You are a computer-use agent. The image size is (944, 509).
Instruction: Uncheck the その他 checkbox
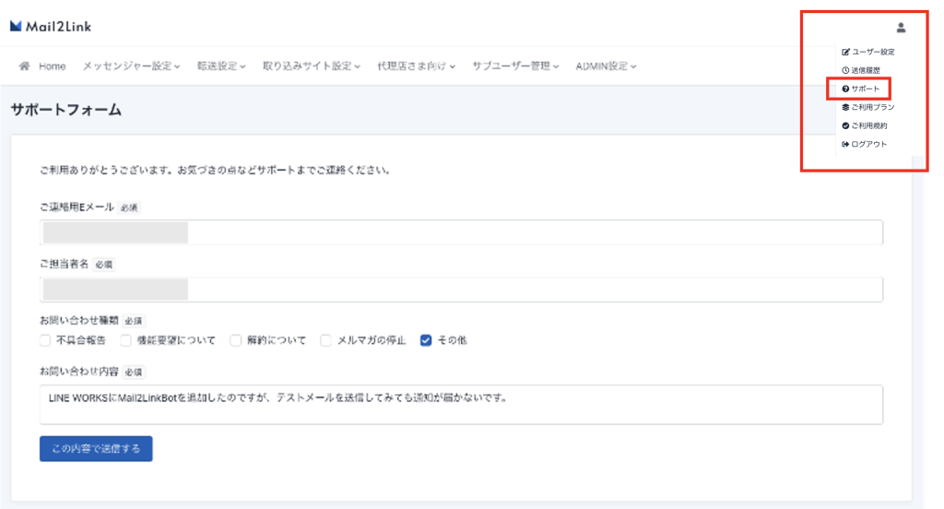[x=425, y=340]
